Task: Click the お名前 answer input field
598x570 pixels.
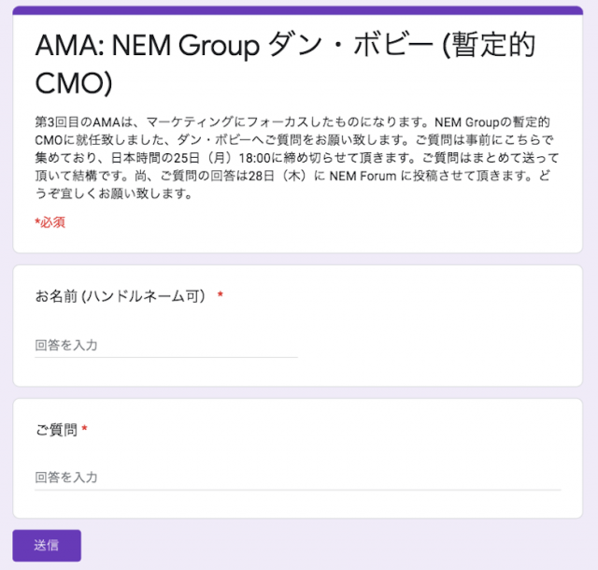Action: point(166,346)
